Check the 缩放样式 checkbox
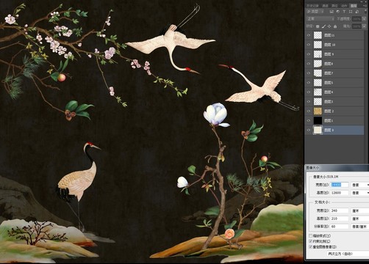This screenshot has height=264, width=369. [x=311, y=235]
